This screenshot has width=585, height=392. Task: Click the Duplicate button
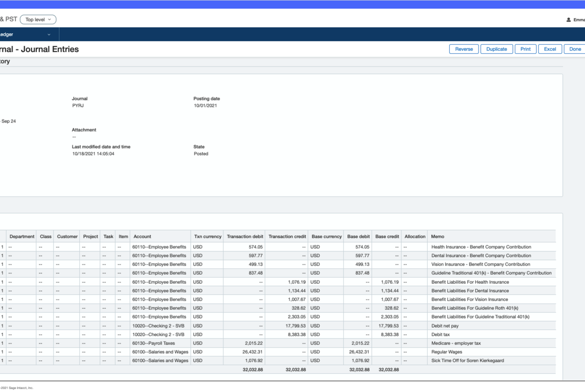496,49
